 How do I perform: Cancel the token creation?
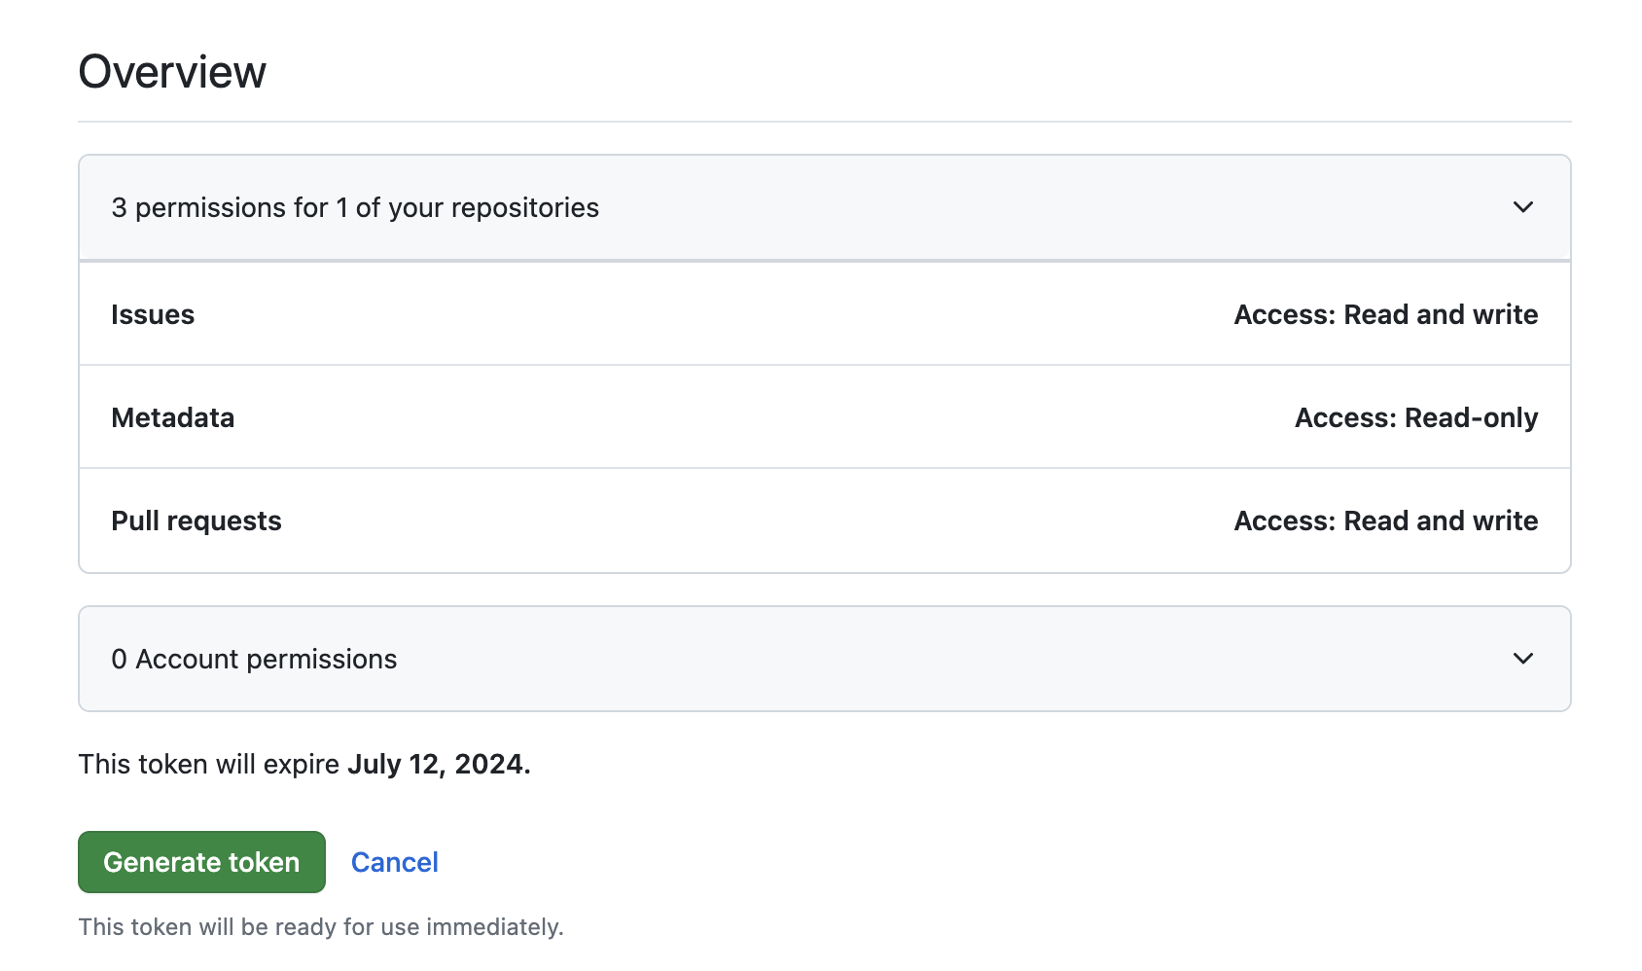pyautogui.click(x=394, y=862)
